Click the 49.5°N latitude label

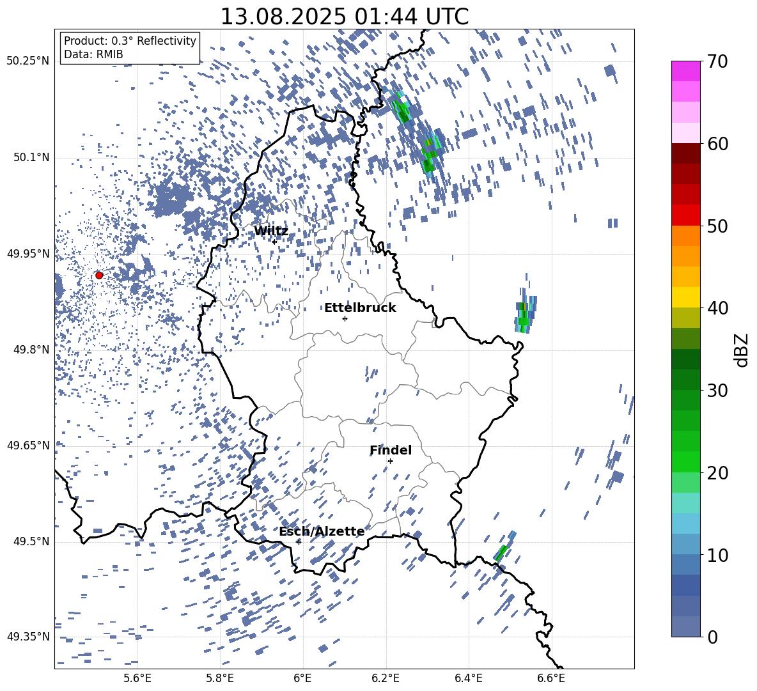(x=31, y=541)
